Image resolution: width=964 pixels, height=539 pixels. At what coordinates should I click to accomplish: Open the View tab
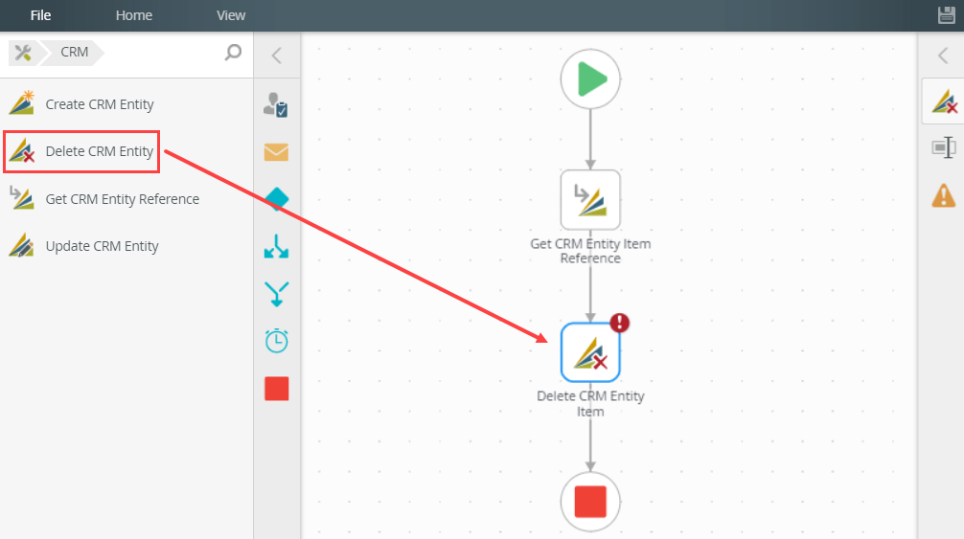pyautogui.click(x=231, y=15)
